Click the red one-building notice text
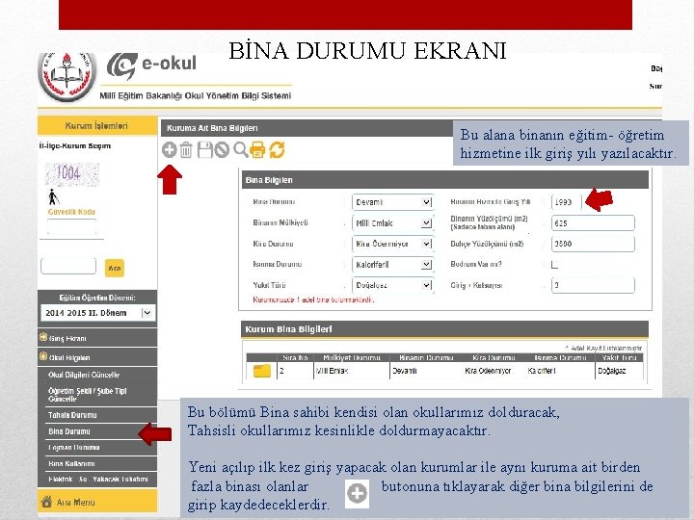This screenshot has width=694, height=520. (313, 299)
